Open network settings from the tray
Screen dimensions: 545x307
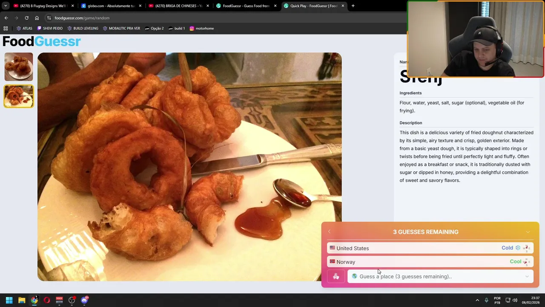[508, 300]
